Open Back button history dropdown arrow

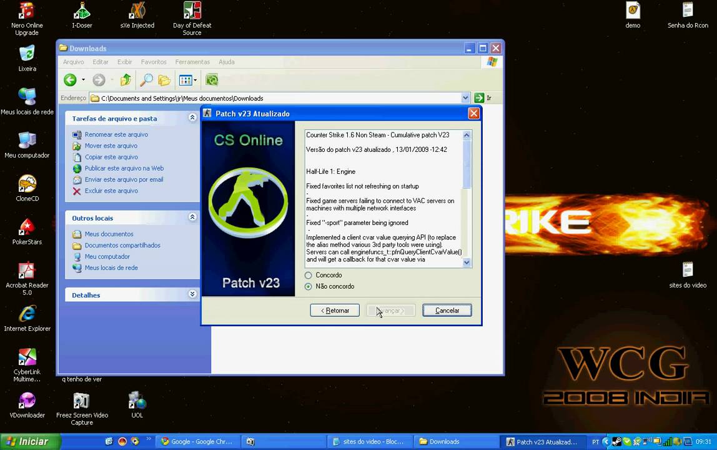pyautogui.click(x=83, y=80)
